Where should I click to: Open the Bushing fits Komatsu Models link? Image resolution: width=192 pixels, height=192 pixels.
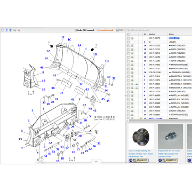(x=141, y=154)
